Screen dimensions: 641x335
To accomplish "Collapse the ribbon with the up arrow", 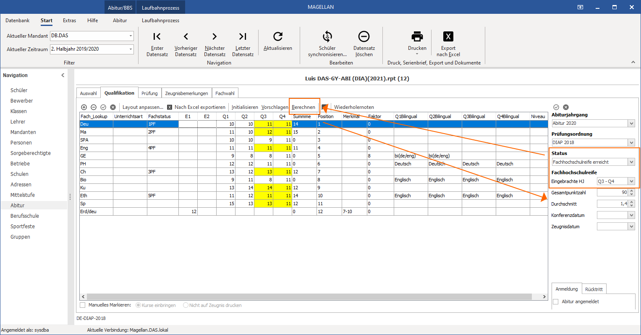I will point(633,62).
